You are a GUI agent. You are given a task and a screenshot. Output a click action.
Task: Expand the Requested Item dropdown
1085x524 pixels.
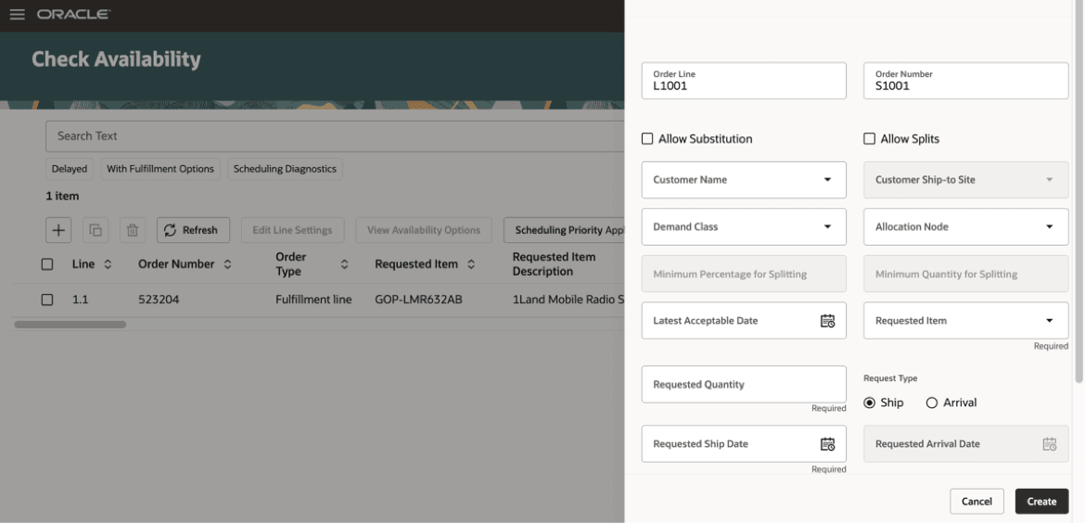click(1049, 321)
